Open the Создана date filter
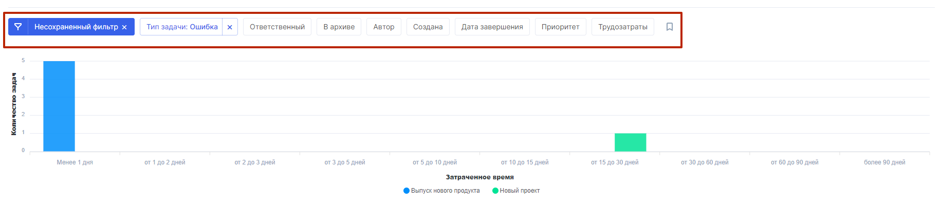 (428, 27)
